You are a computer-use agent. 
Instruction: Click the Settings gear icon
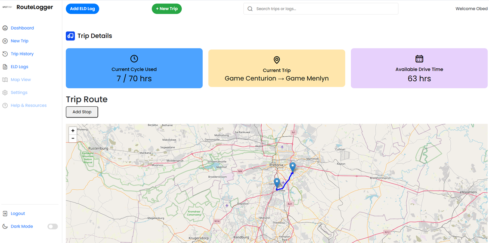click(5, 92)
